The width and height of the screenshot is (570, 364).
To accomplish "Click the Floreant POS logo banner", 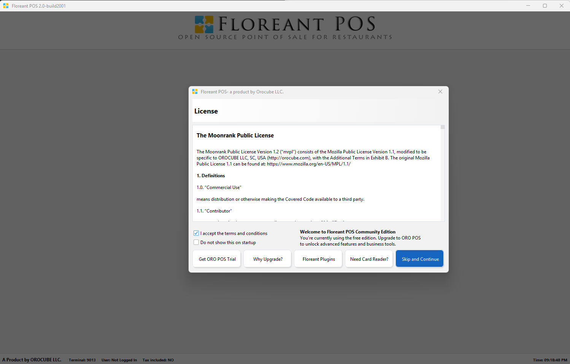I will tap(285, 27).
